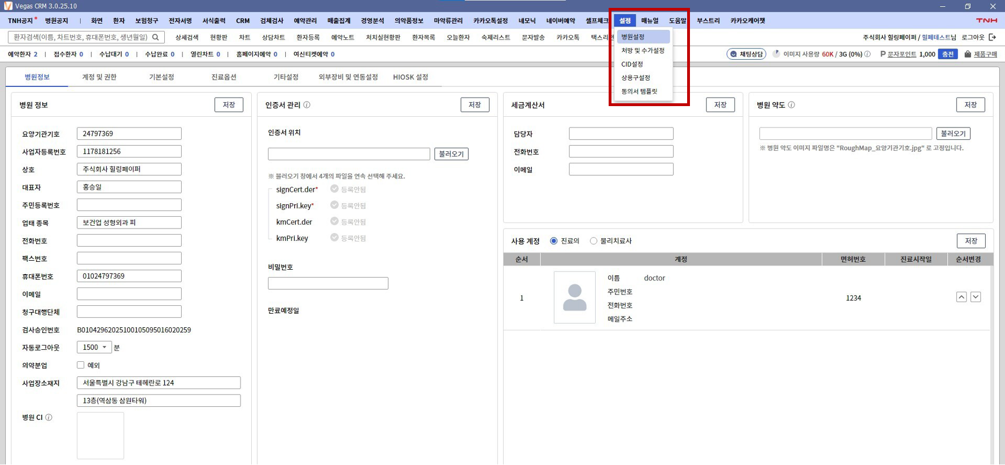1005x465 pixels.
Task: Switch to the HIOSK 설정 tab
Action: coord(410,77)
